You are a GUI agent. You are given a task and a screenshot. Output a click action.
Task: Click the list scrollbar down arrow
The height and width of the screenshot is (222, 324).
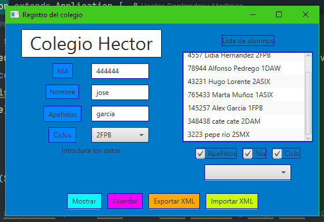point(308,138)
